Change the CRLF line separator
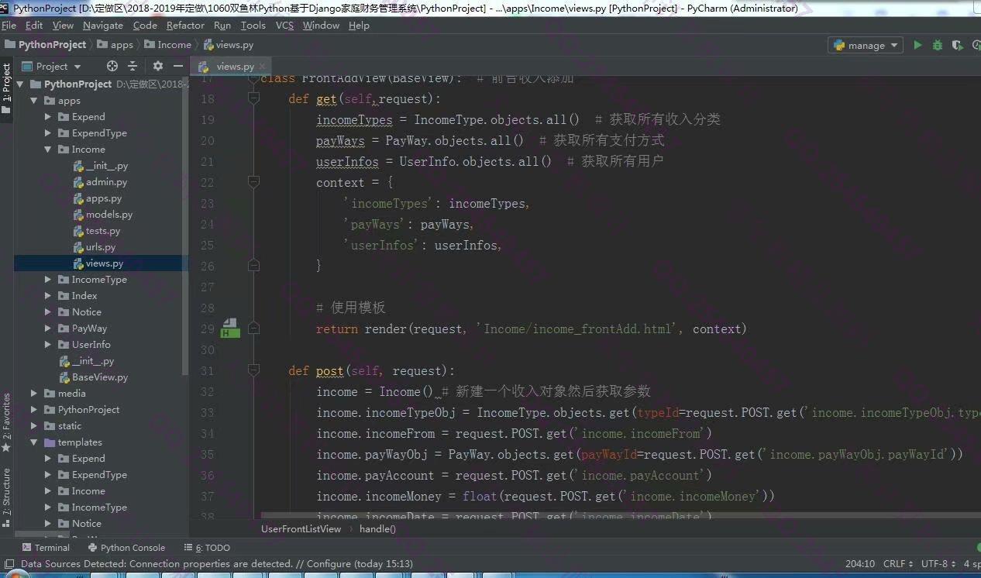Image resolution: width=981 pixels, height=578 pixels. [x=898, y=564]
